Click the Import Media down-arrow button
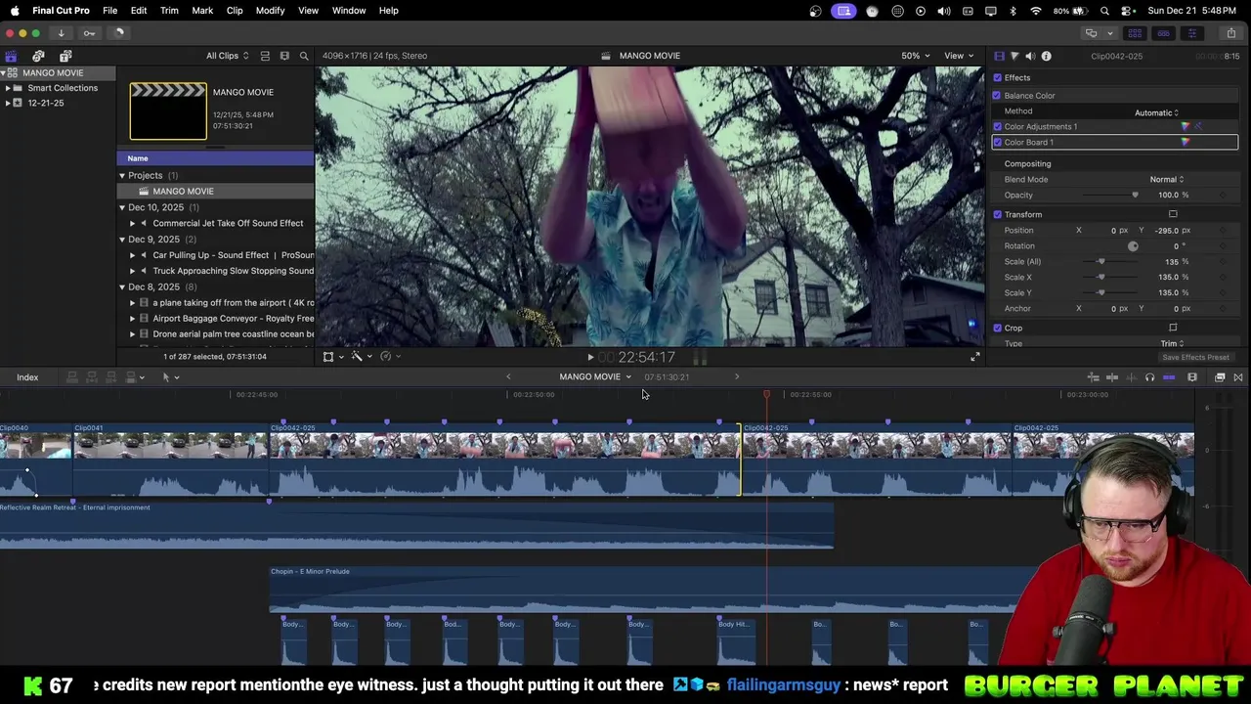 61,33
